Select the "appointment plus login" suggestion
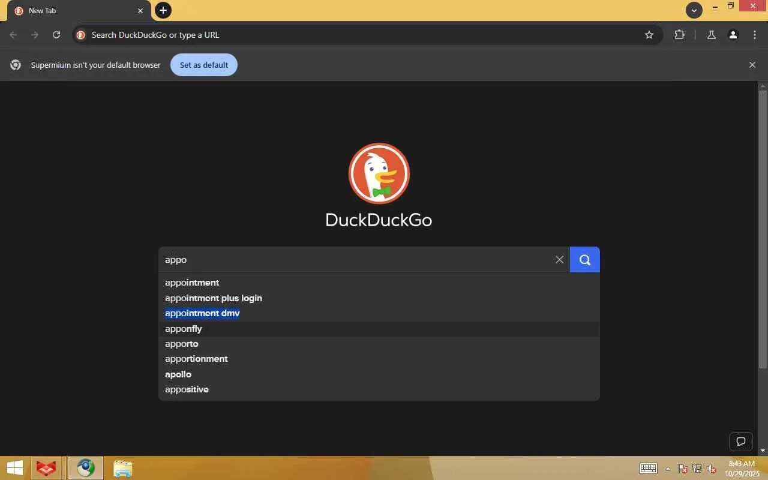 [379, 298]
